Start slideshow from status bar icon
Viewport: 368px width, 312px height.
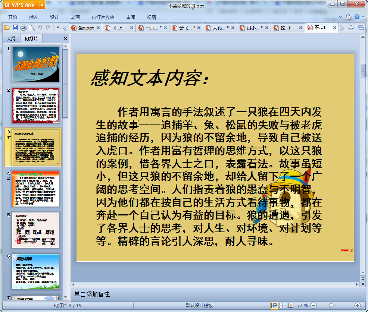tap(290, 305)
